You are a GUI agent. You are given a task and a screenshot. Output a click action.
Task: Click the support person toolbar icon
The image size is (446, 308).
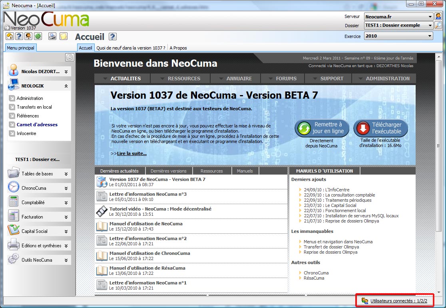tap(28, 36)
